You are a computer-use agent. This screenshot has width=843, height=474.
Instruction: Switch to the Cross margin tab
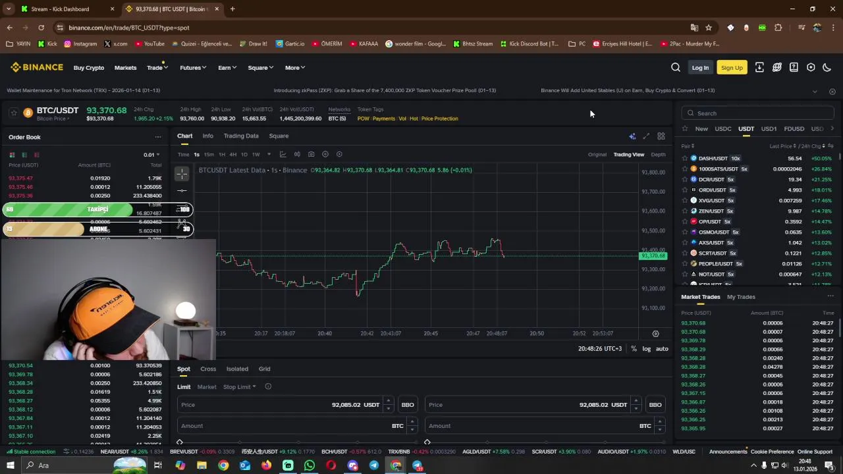point(208,369)
